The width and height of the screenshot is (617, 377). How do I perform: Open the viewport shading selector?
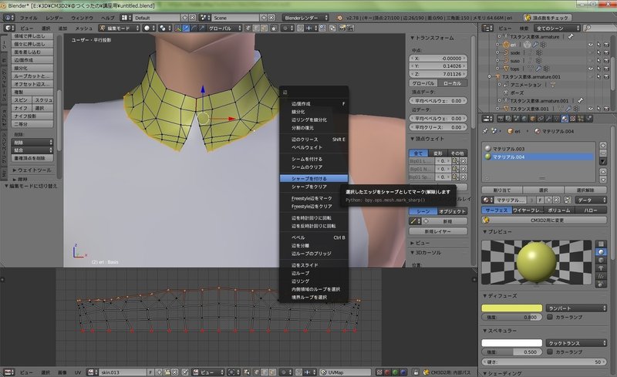point(149,29)
